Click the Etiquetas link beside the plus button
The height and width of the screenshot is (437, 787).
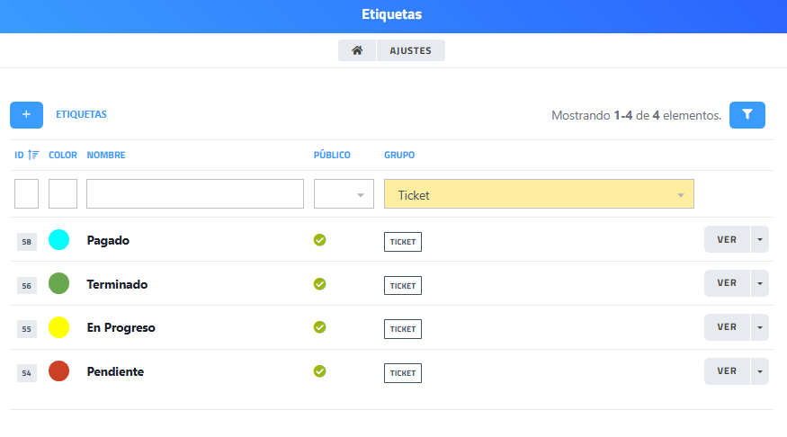81,115
